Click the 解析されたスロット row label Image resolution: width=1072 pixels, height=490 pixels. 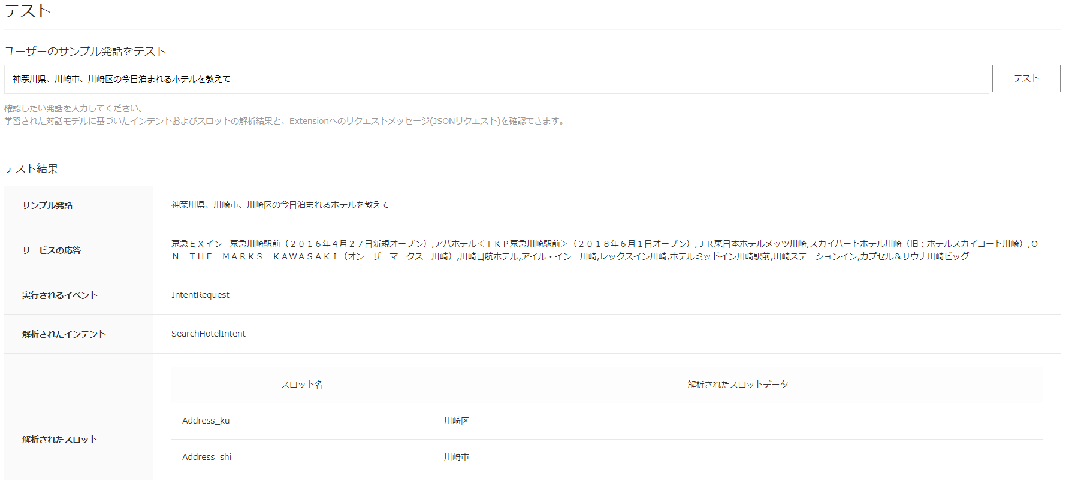click(60, 440)
